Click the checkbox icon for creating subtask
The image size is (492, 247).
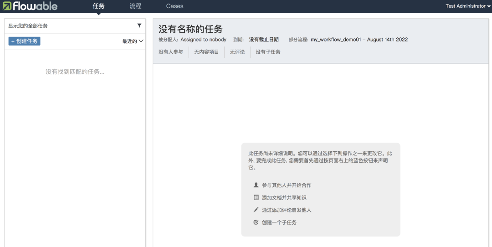256,222
